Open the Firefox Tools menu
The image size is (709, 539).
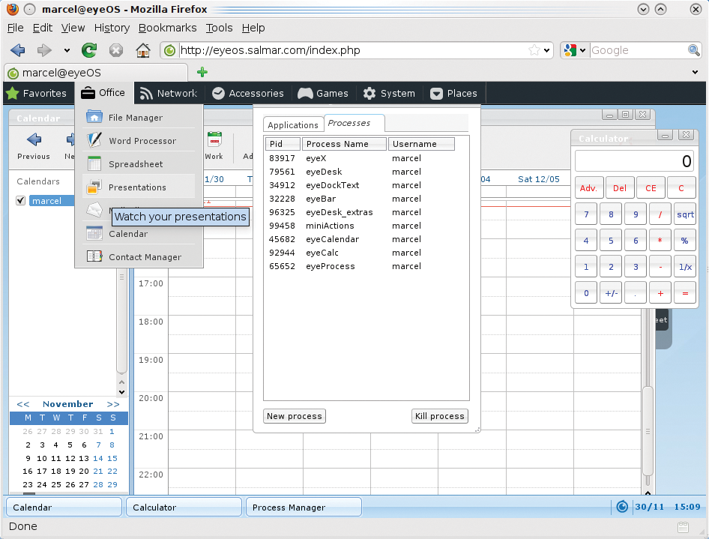click(219, 28)
